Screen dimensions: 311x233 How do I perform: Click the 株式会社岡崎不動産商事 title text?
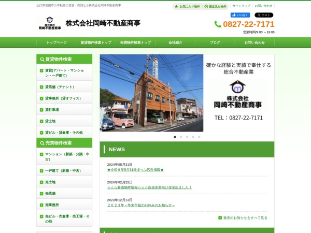(x=103, y=23)
